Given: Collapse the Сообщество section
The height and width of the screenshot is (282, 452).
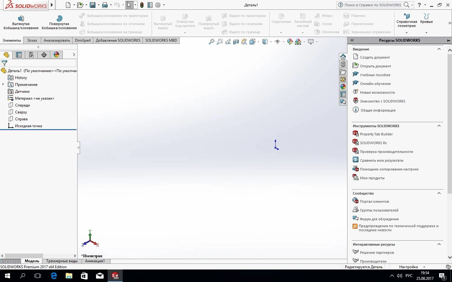Looking at the screenshot, I should pos(439,193).
